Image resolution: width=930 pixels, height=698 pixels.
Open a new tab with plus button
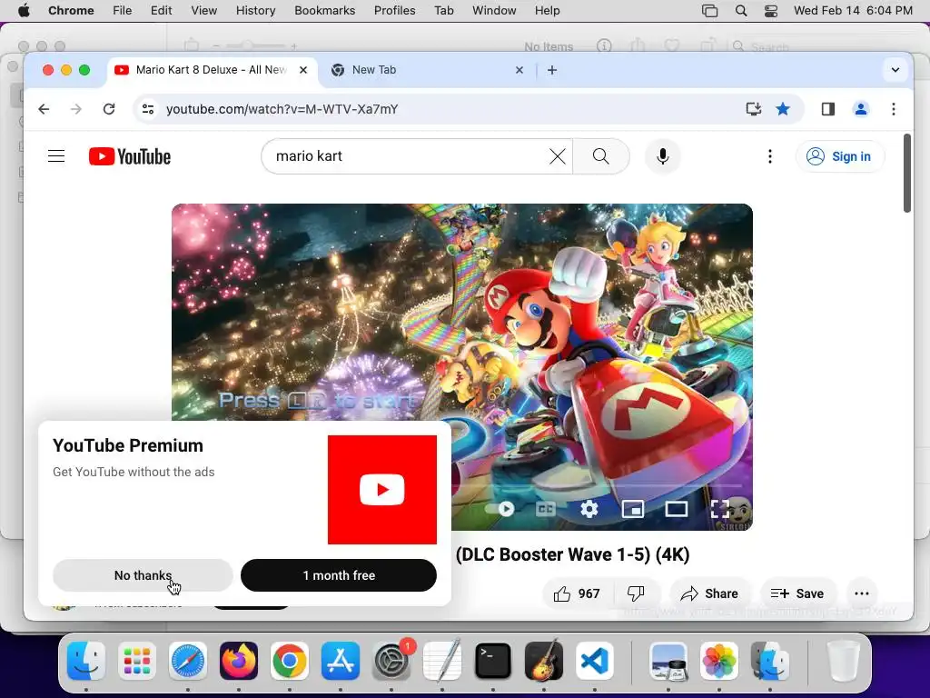tap(552, 70)
